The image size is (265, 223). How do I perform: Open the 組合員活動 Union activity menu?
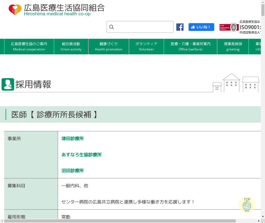pos(71,46)
